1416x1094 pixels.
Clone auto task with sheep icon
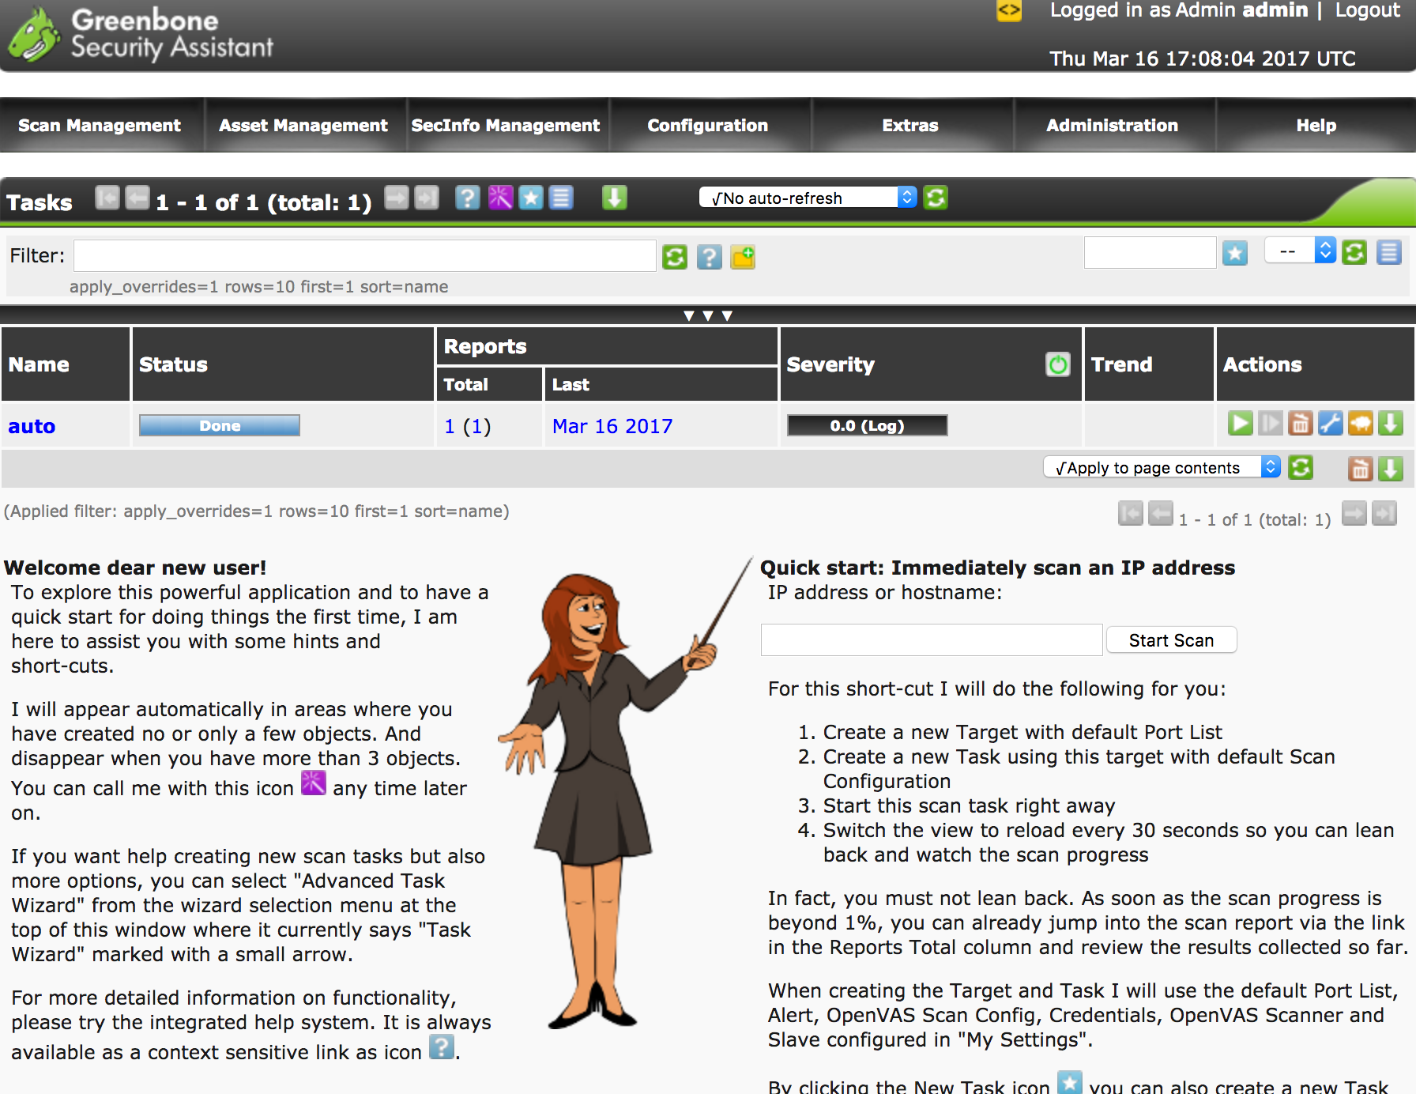pyautogui.click(x=1361, y=424)
